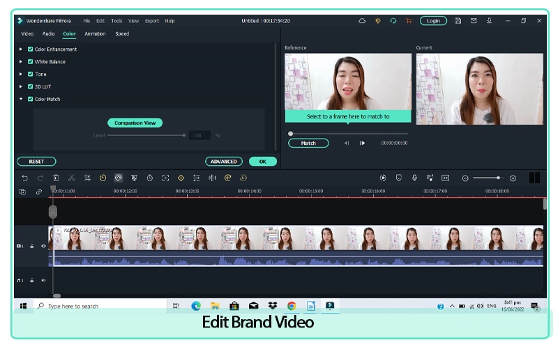The height and width of the screenshot is (347, 558).
Task: Expand the Tone section arrow
Action: [x=21, y=75]
